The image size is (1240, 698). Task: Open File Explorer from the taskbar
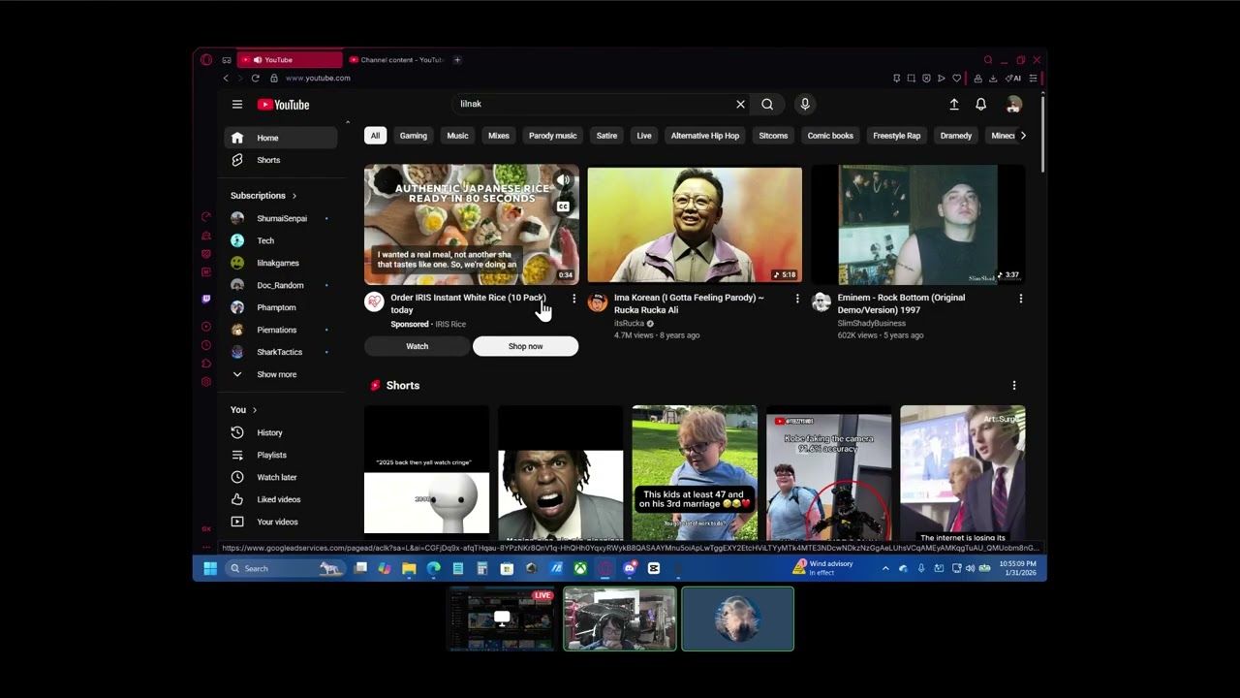coord(409,568)
